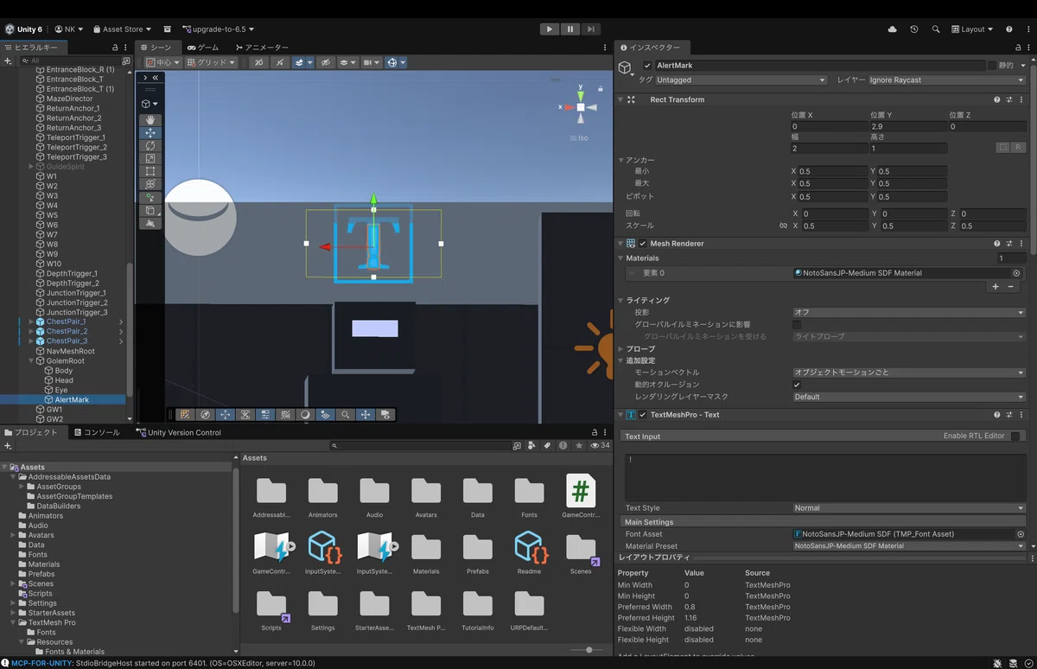The height and width of the screenshot is (669, 1037).
Task: Select the Transform tool
Action: (150, 184)
